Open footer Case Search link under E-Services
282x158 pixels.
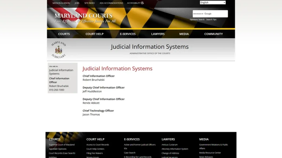click(130, 153)
